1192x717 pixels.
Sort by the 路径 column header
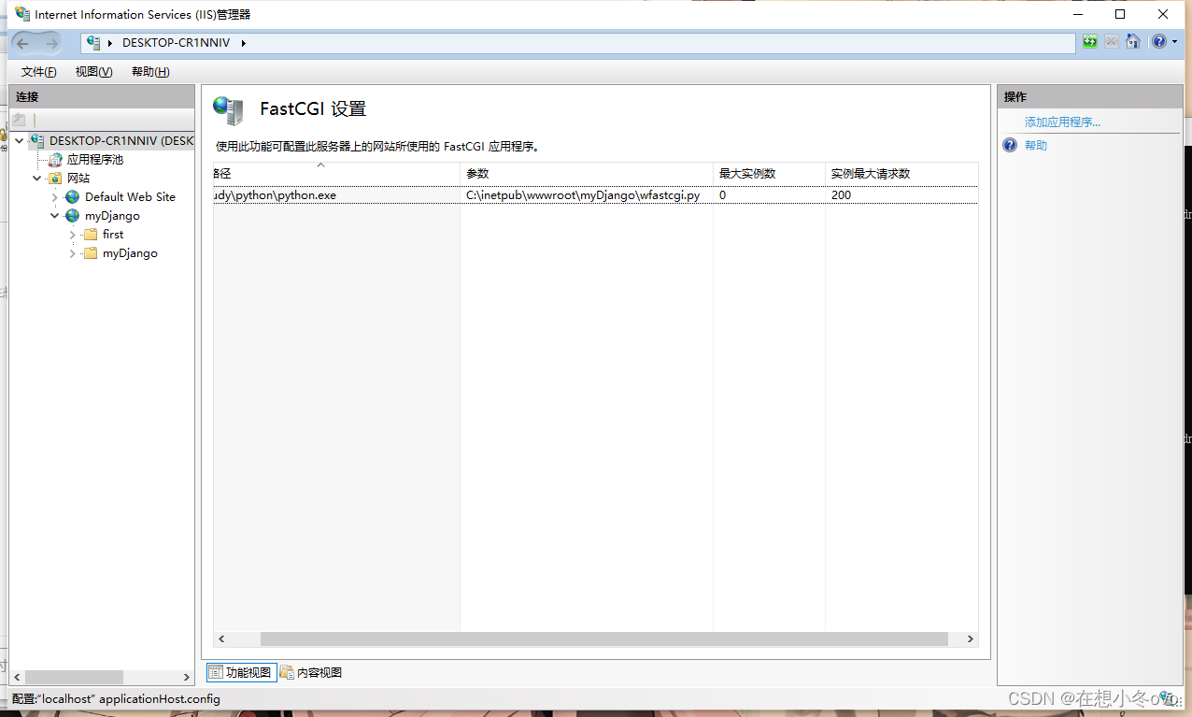tap(337, 174)
